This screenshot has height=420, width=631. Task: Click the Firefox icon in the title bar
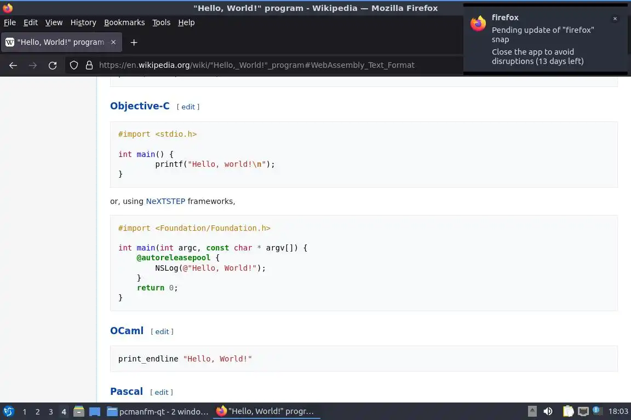point(8,8)
